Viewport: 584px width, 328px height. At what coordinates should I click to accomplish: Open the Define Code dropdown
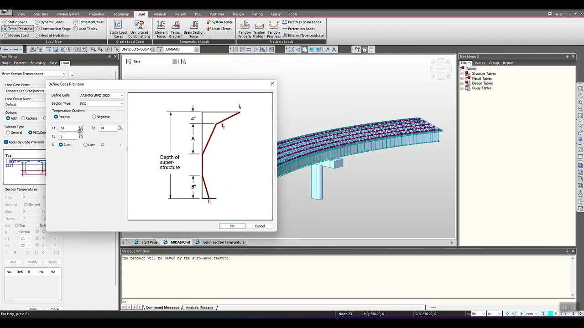coord(101,96)
